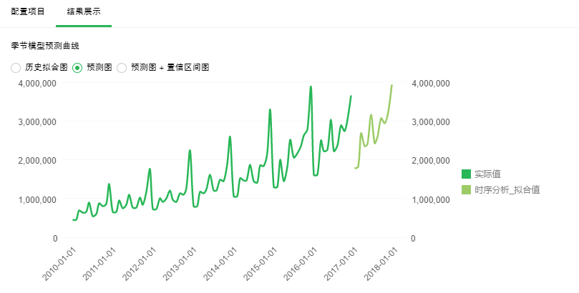This screenshot has width=579, height=293.
Task: Toggle the 时序分析_拟合值 legend swatch
Action: coord(467,190)
